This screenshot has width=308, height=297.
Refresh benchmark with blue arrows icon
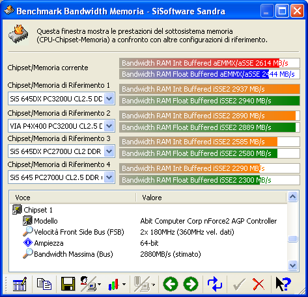[215, 284]
